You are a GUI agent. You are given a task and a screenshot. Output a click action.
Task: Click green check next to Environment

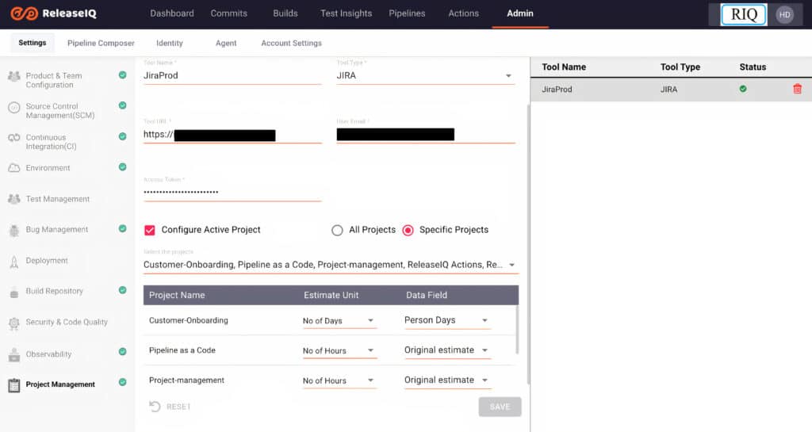pos(123,167)
